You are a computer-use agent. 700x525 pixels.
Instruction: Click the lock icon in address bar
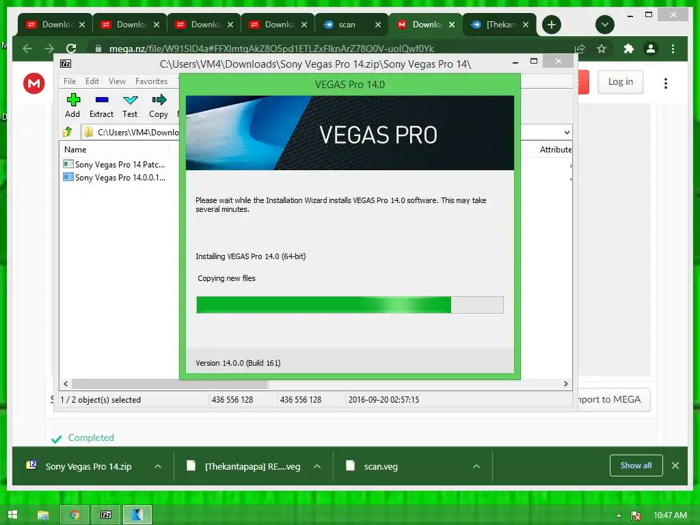(98, 49)
